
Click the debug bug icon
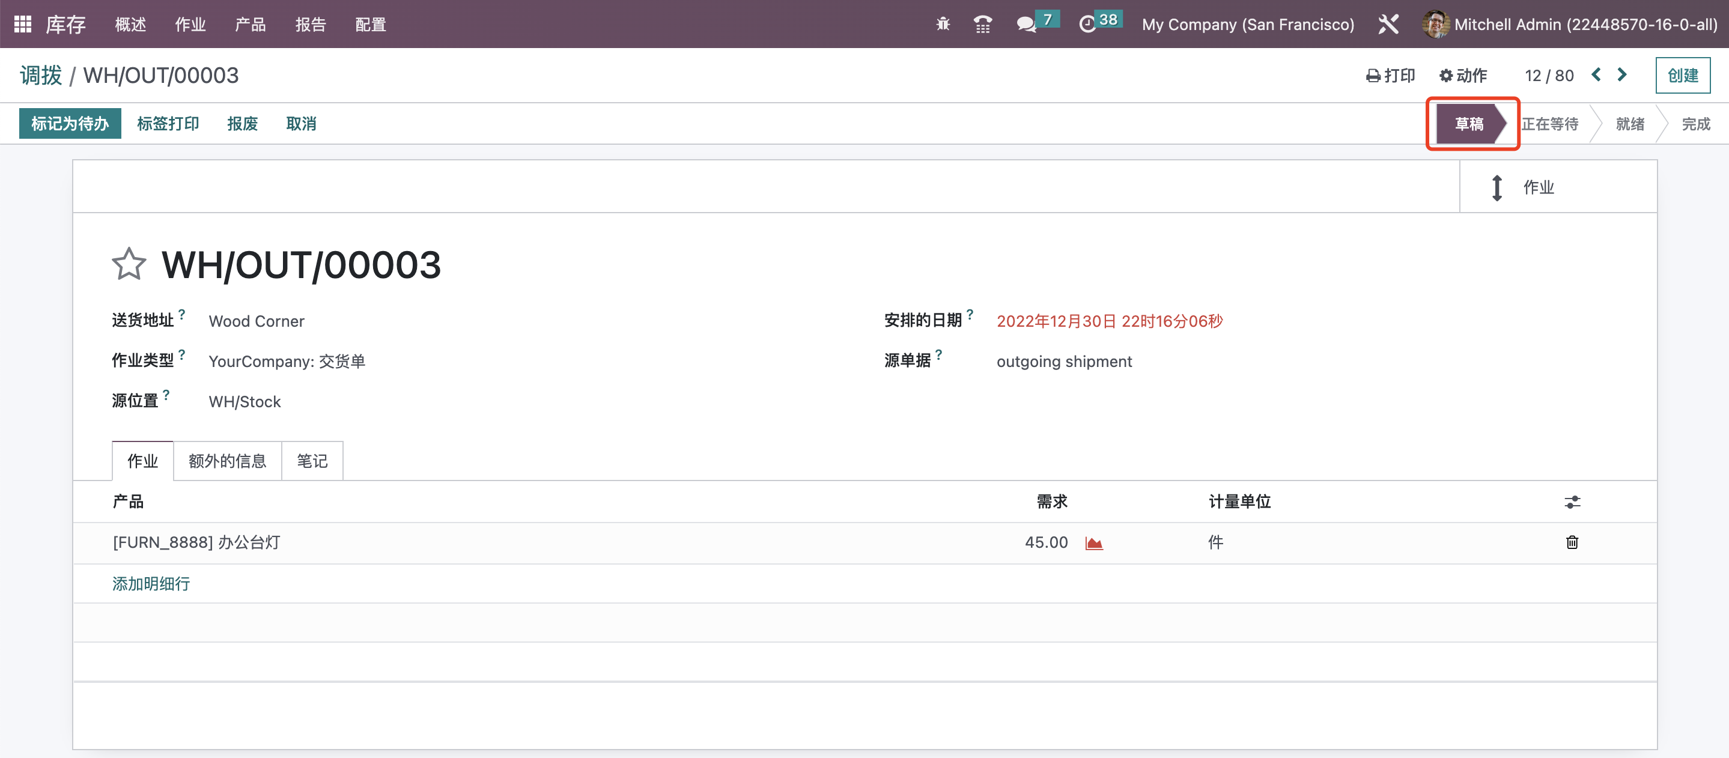(x=943, y=24)
